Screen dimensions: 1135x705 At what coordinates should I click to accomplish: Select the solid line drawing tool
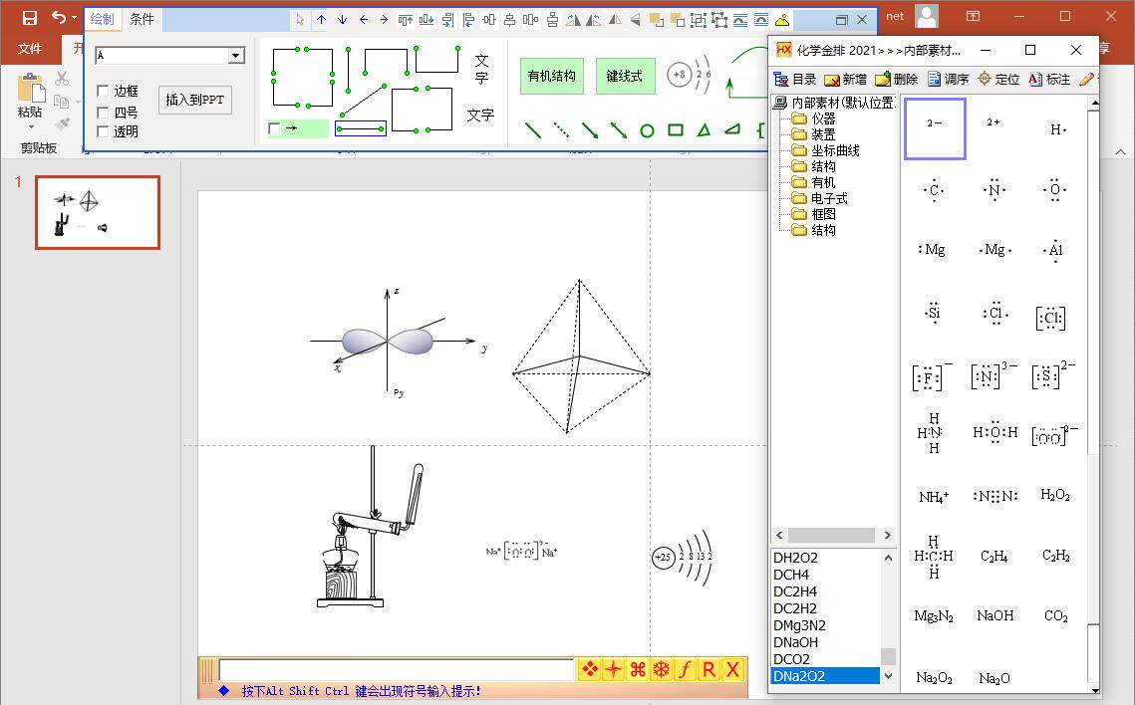click(x=533, y=130)
